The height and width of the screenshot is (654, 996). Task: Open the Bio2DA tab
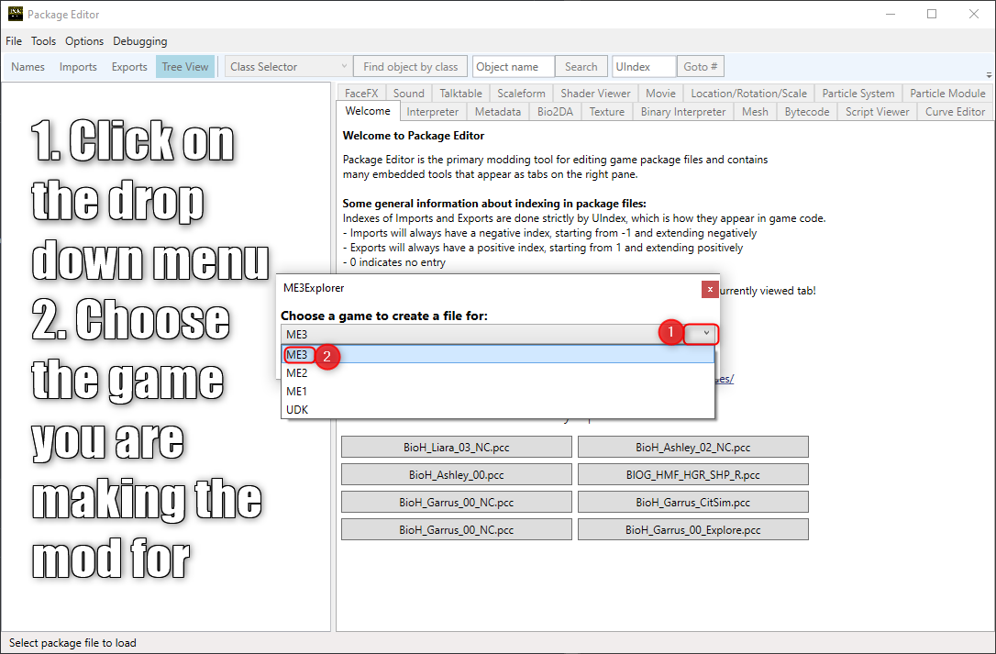pos(555,112)
